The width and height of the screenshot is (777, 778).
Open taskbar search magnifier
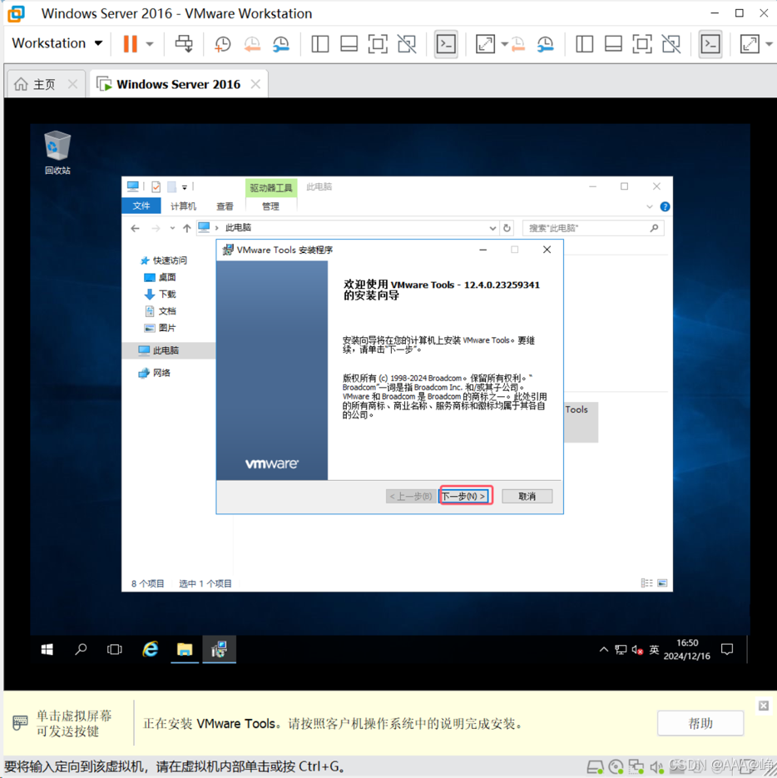pyautogui.click(x=81, y=650)
